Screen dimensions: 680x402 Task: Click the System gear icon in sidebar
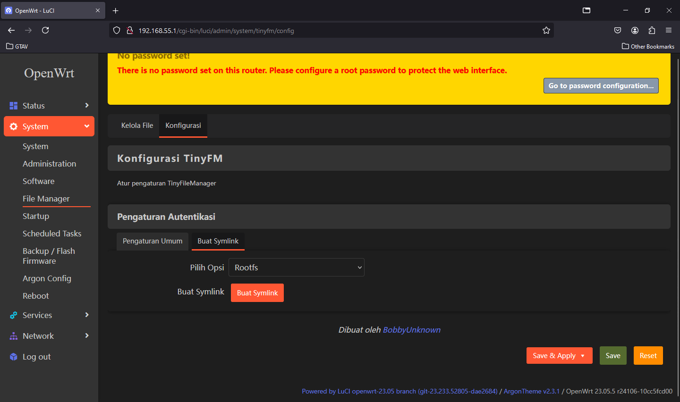tap(14, 126)
